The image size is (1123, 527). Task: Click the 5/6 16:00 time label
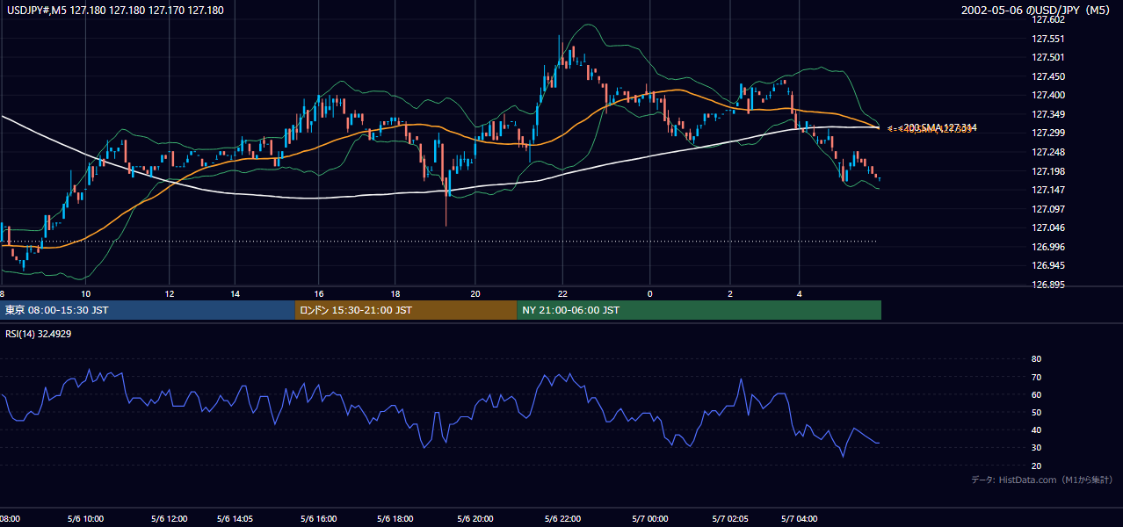[x=318, y=518]
